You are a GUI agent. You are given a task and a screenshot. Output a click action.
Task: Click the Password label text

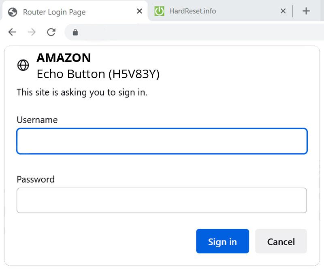coord(36,179)
